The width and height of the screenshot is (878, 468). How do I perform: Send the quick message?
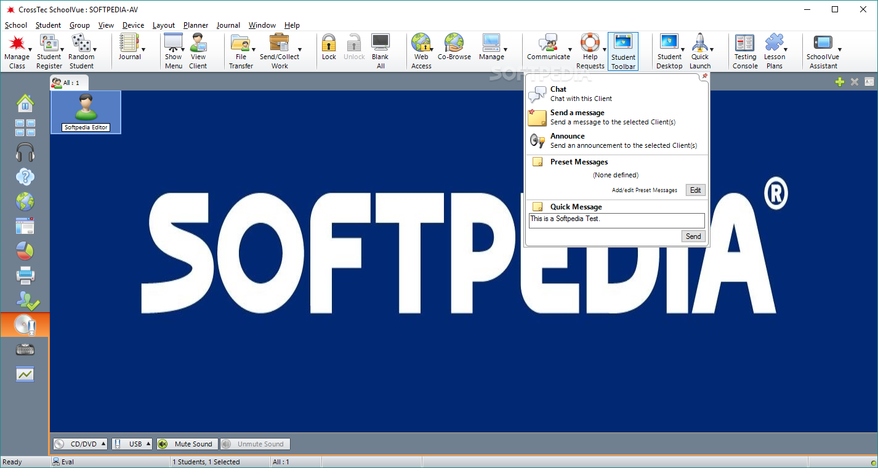point(693,236)
